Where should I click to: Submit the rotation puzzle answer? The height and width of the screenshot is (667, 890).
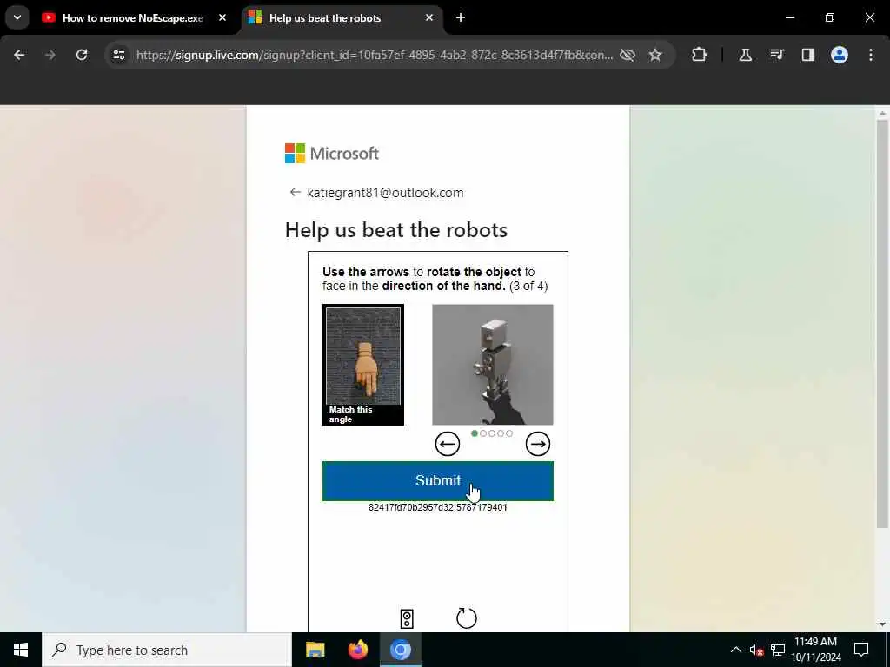(438, 481)
